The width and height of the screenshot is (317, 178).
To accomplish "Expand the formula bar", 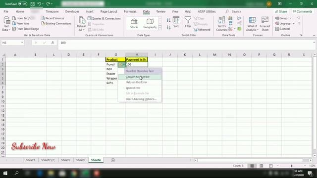I will point(314,43).
